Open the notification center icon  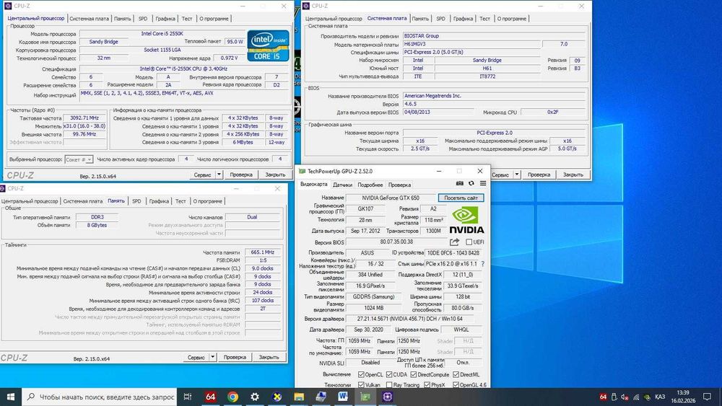[x=708, y=397]
